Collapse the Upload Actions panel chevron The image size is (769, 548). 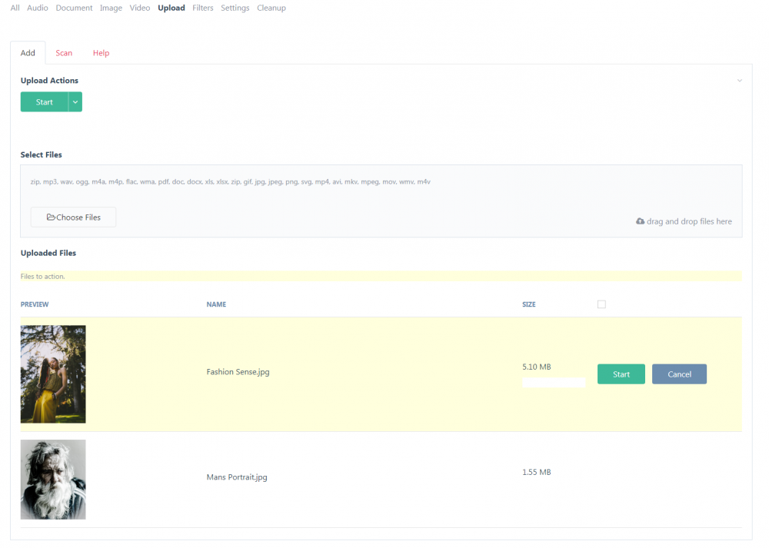point(740,81)
